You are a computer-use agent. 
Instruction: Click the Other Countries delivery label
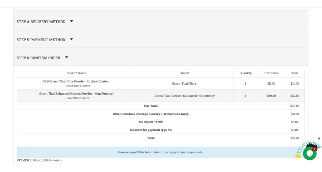coord(151,114)
